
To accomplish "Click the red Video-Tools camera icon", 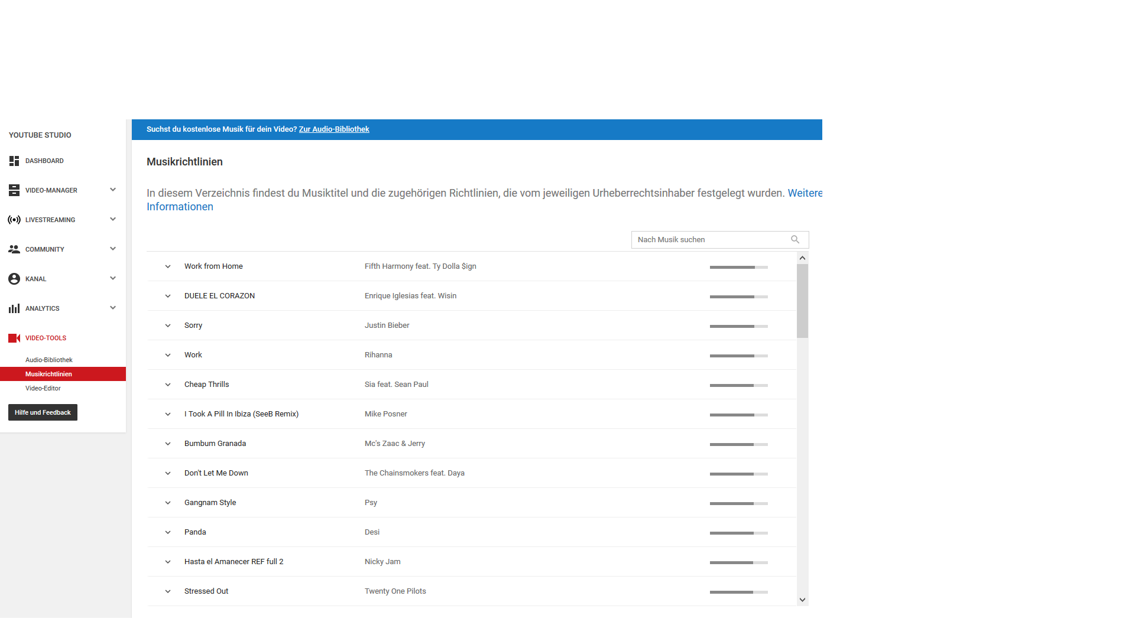I will point(14,338).
